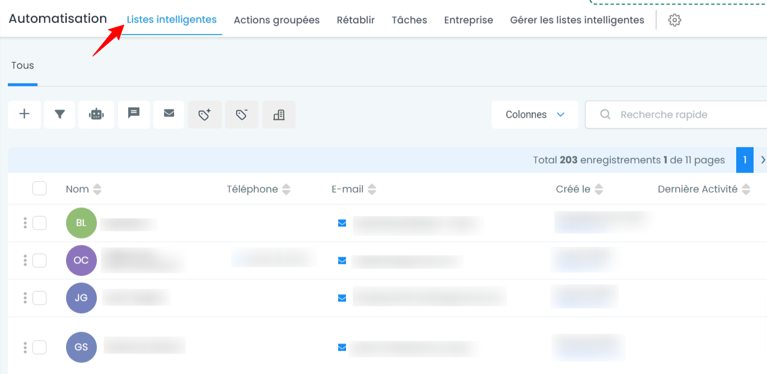Click the email envelope icon in GS row
This screenshot has height=374, width=767.
tap(342, 347)
